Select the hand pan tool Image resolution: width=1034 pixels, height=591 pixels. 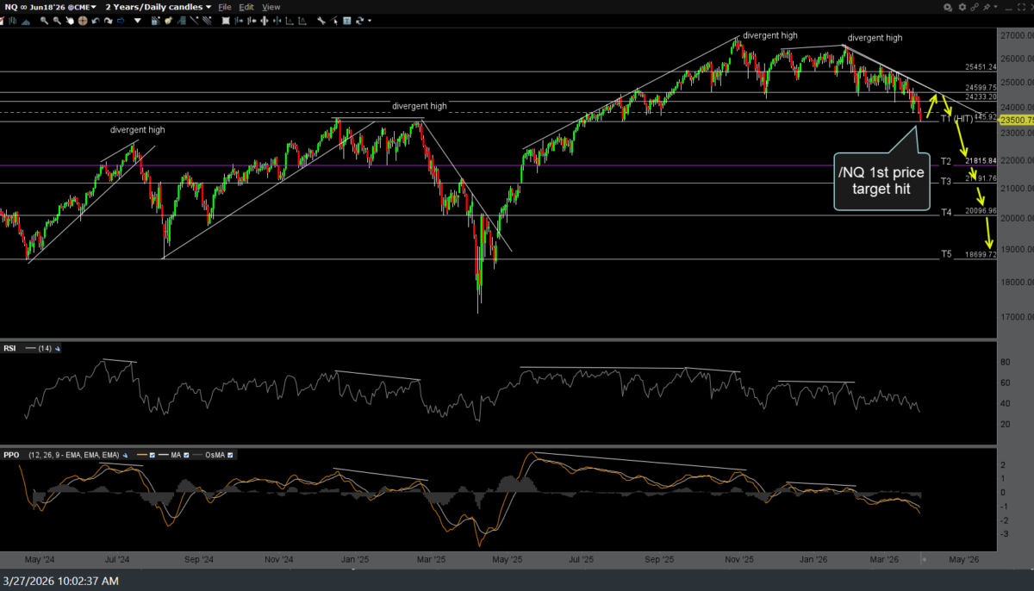coord(70,21)
